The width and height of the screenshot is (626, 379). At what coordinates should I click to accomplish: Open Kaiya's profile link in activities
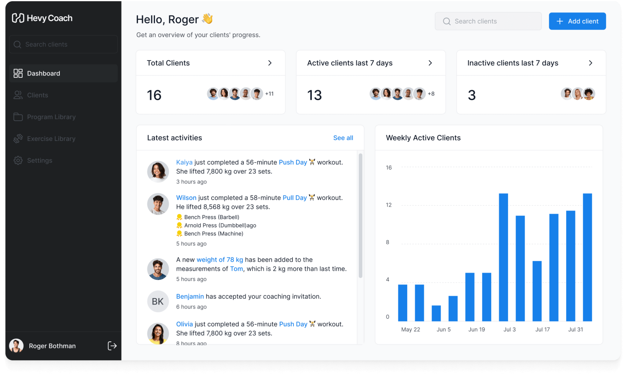pyautogui.click(x=184, y=162)
